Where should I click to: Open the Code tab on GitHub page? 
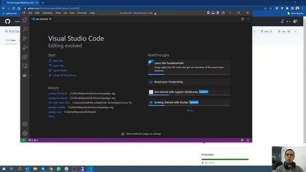pyautogui.click(x=11, y=40)
